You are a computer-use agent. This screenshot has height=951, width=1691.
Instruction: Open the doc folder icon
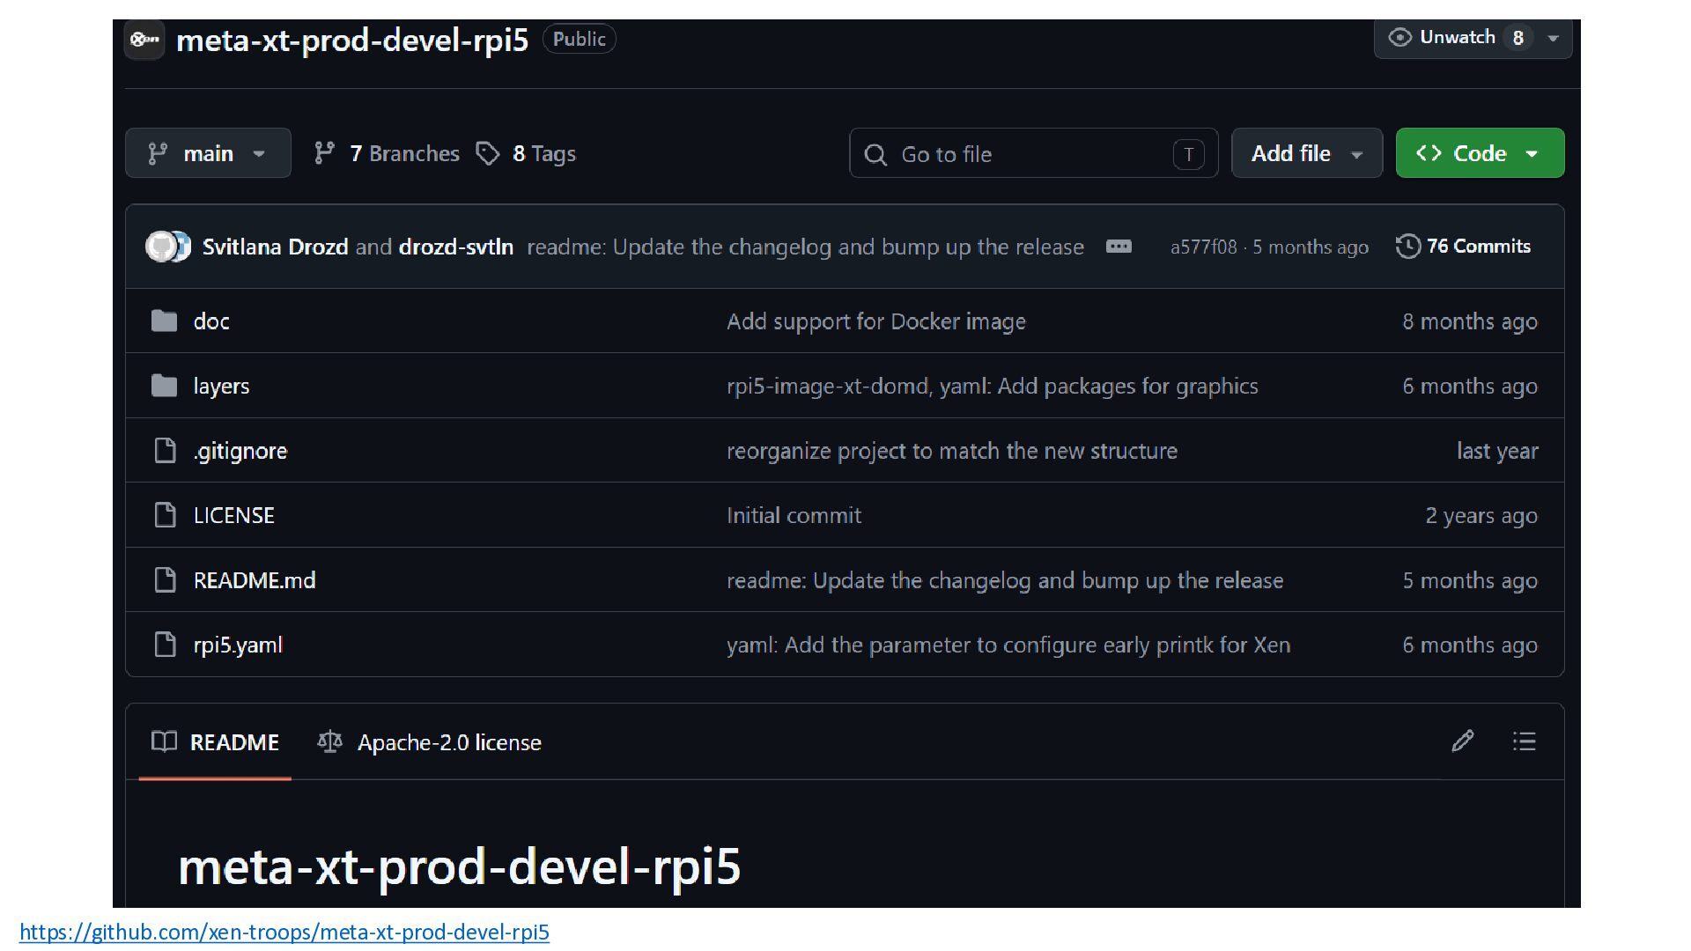click(x=164, y=321)
